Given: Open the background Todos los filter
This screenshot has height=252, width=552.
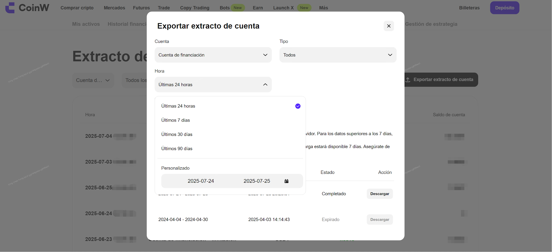Looking at the screenshot, I should pyautogui.click(x=134, y=80).
